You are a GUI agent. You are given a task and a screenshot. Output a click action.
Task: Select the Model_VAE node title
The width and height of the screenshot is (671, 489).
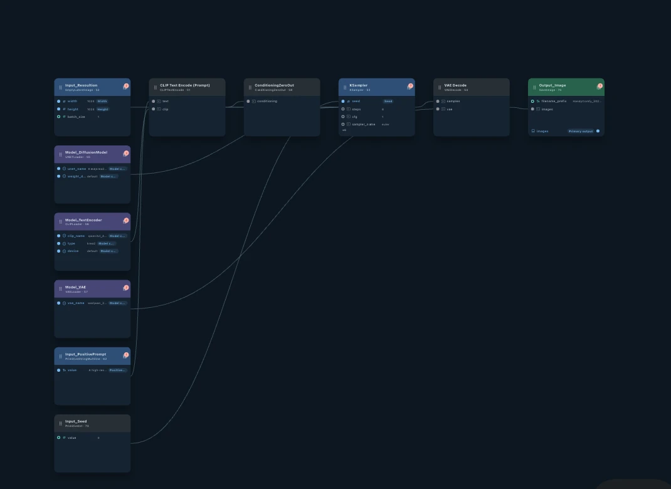pos(75,287)
